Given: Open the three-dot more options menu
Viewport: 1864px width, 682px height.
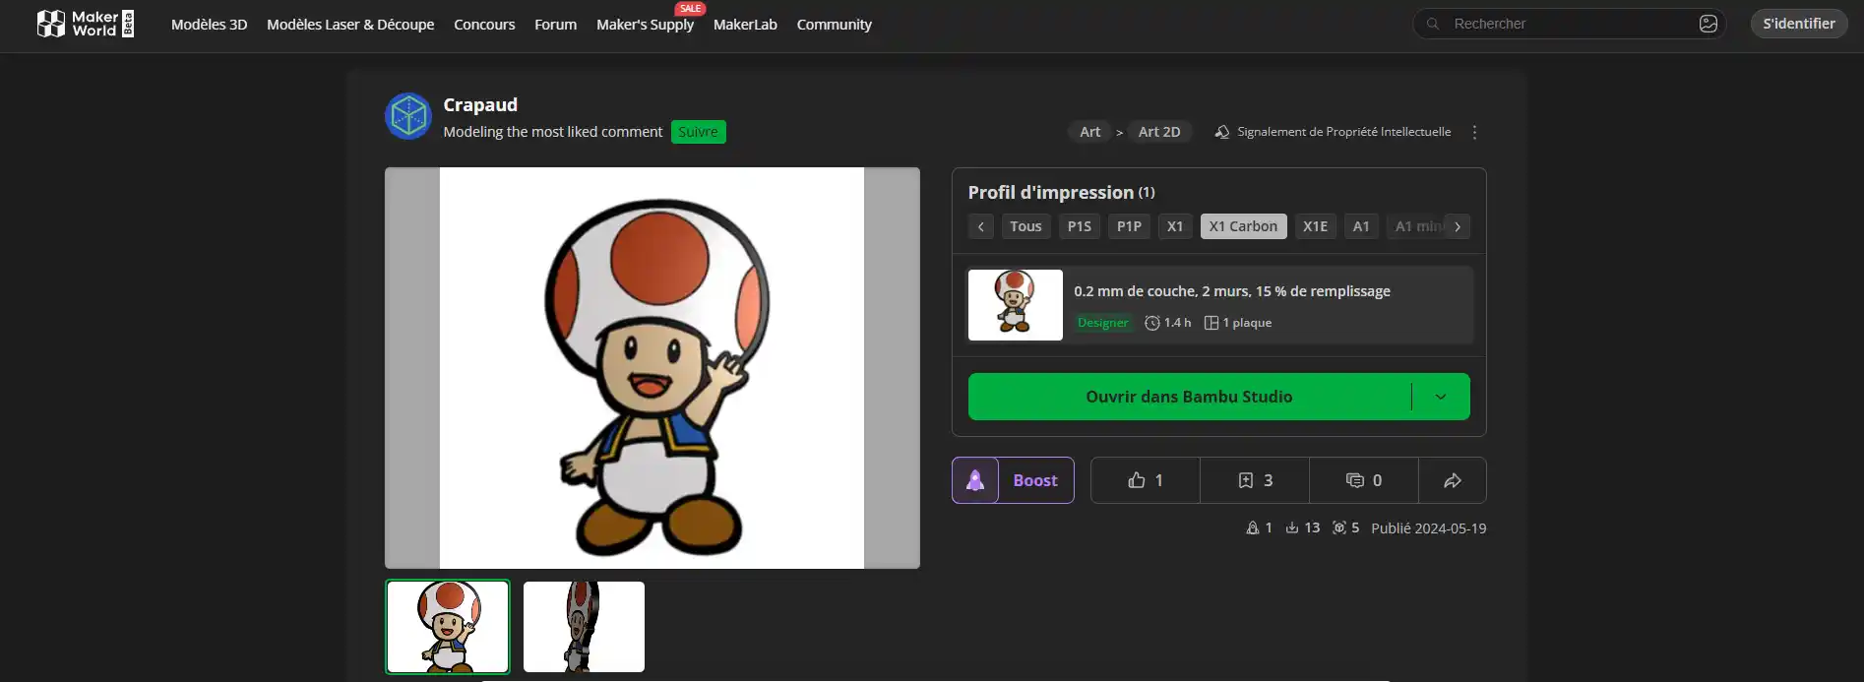Looking at the screenshot, I should (x=1474, y=132).
